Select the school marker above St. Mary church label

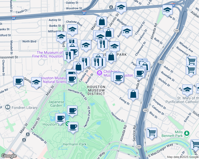point(188,90)
